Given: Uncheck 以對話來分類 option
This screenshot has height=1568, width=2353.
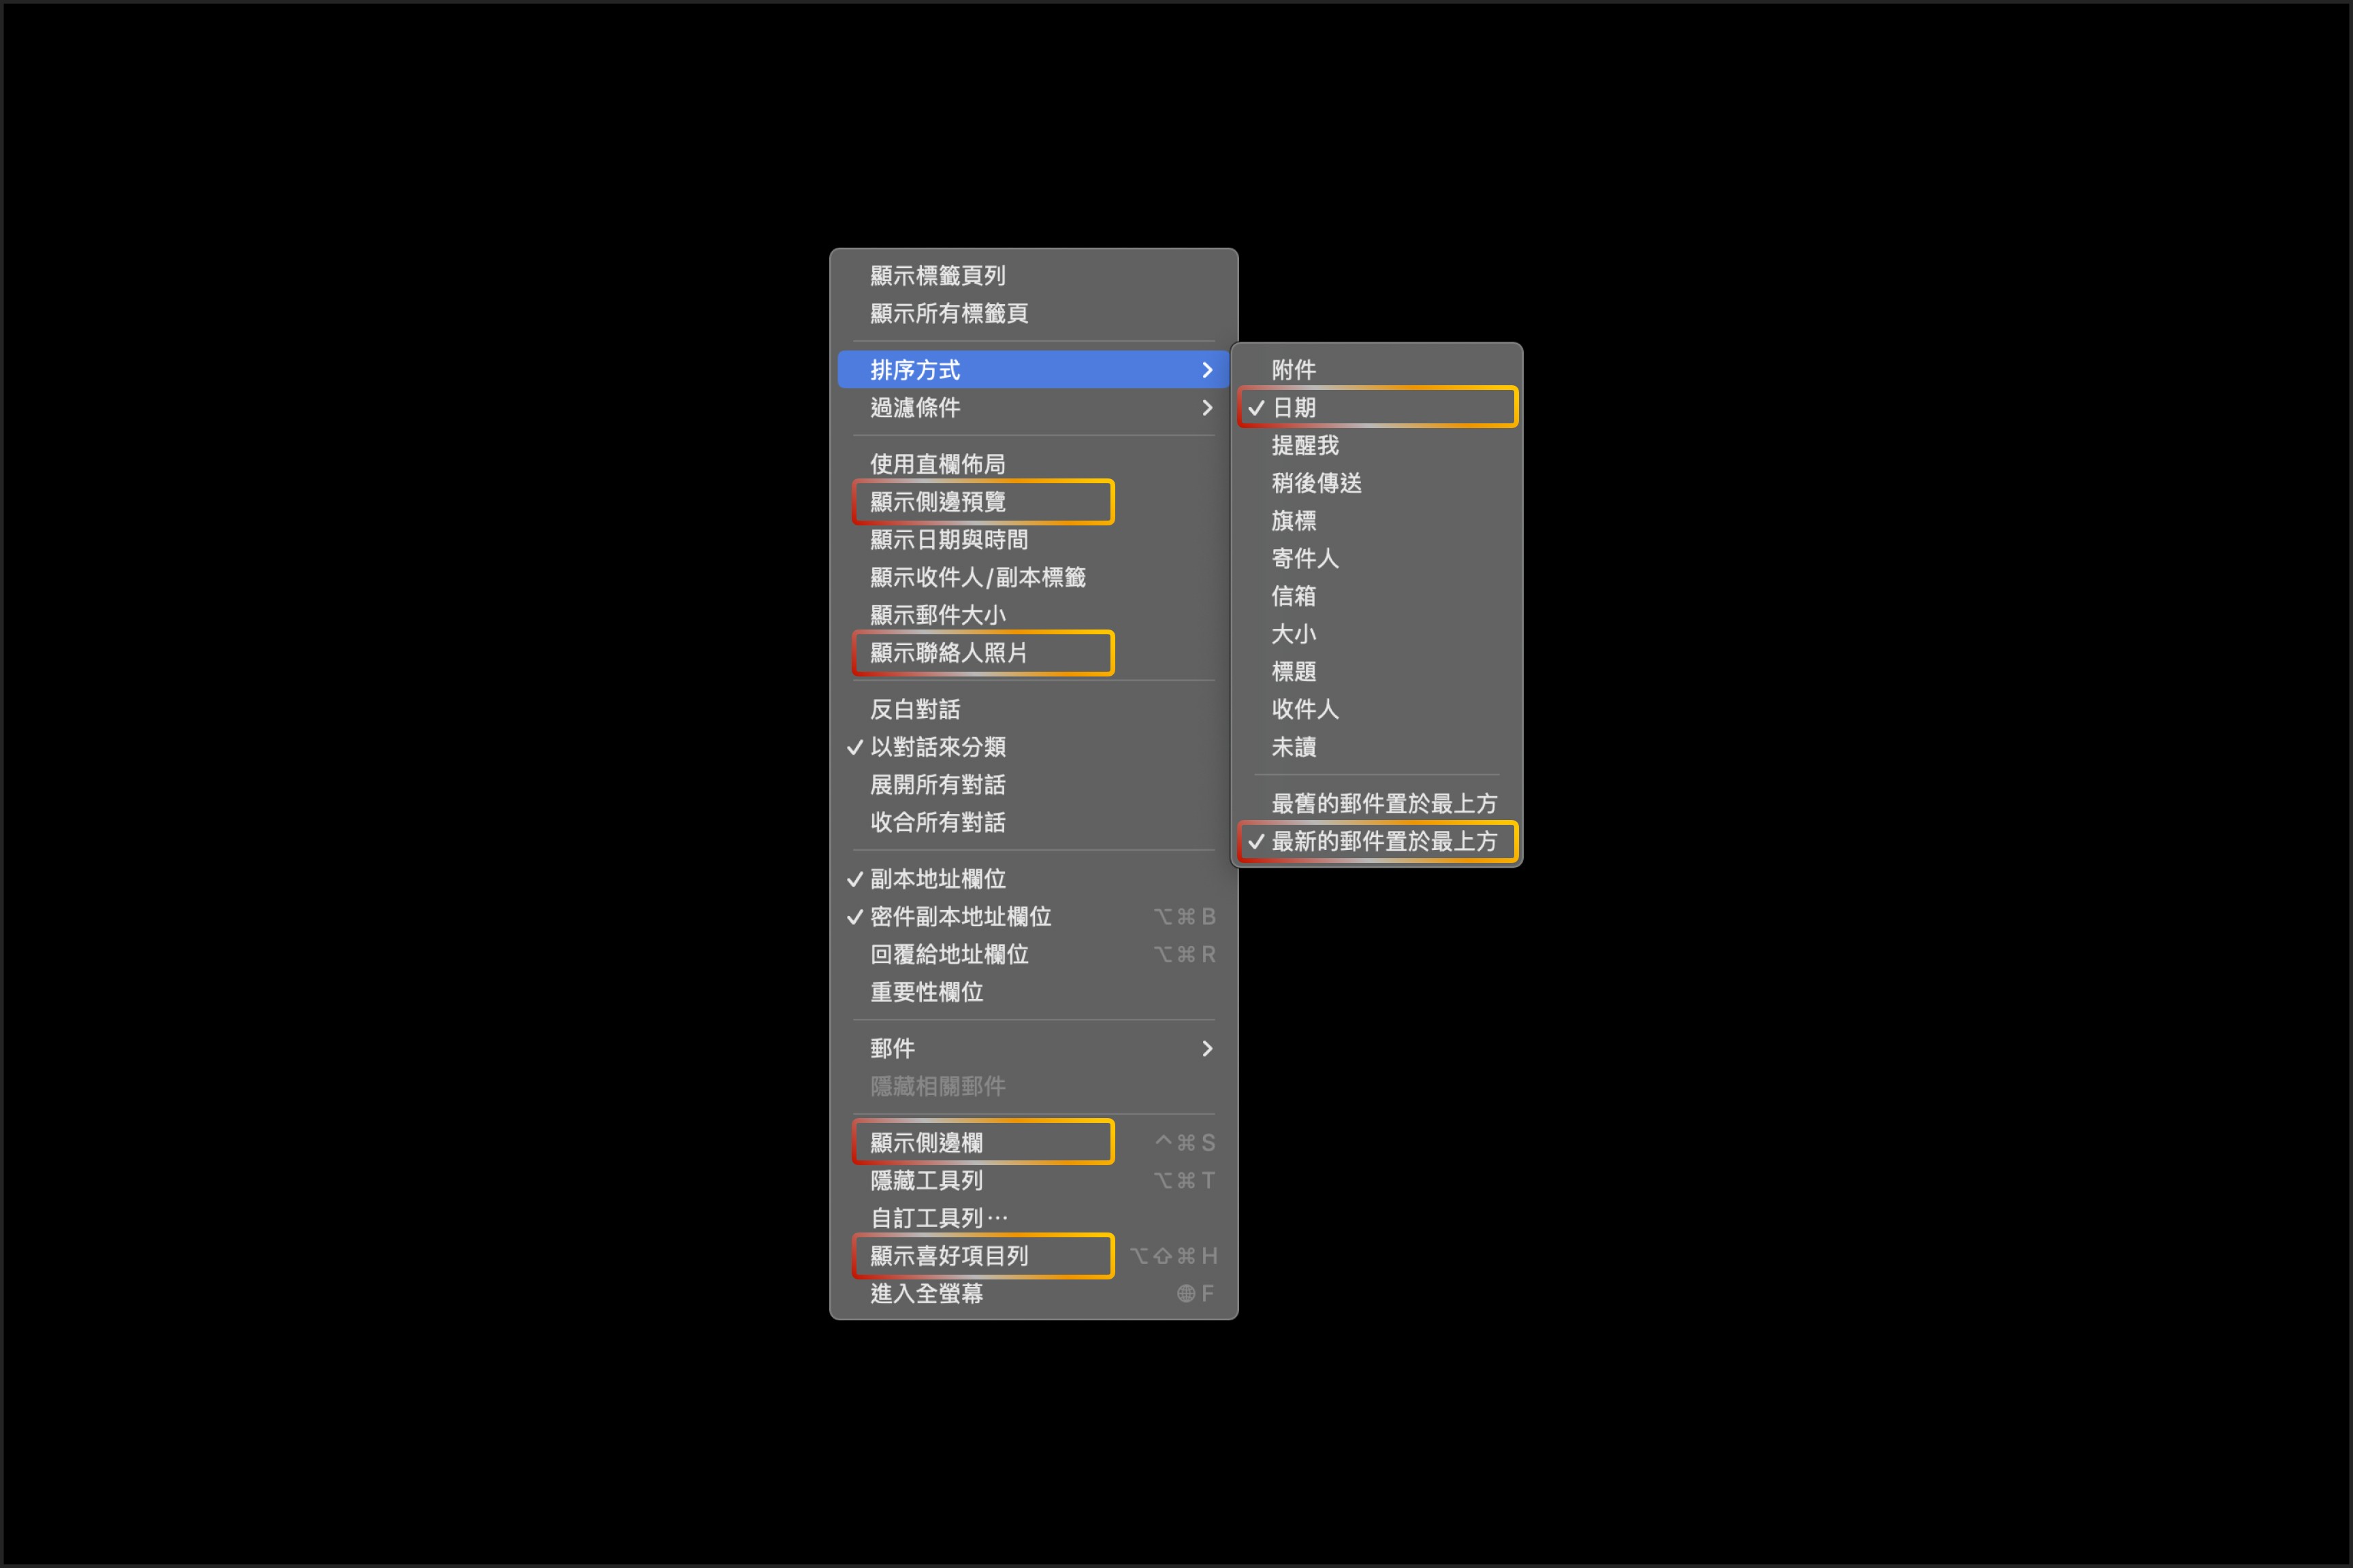Looking at the screenshot, I should pyautogui.click(x=938, y=747).
